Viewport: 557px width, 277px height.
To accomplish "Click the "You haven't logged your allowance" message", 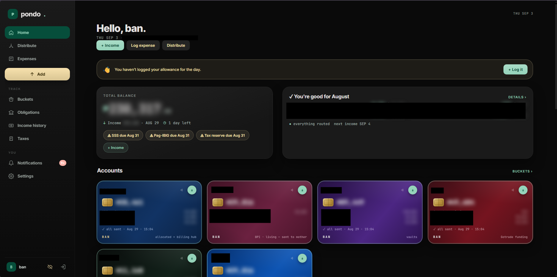I will pyautogui.click(x=158, y=69).
